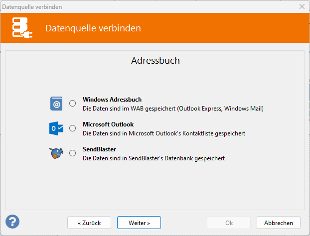Screen dimensions: 310x236
Task: Click text about Microsoft Outlook's Kontaktliste
Action: pyautogui.click(x=164, y=133)
